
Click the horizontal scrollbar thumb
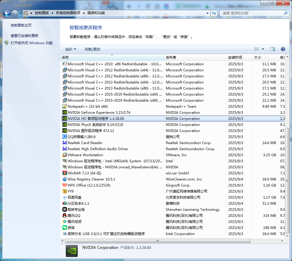pos(157,241)
